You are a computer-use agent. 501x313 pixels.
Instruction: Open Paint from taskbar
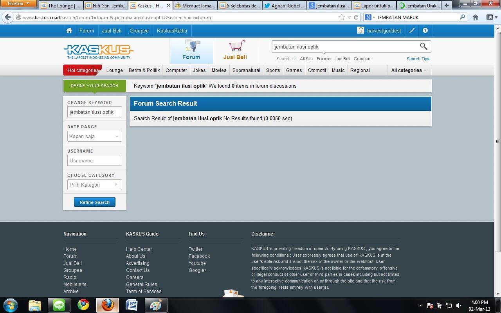(x=156, y=305)
